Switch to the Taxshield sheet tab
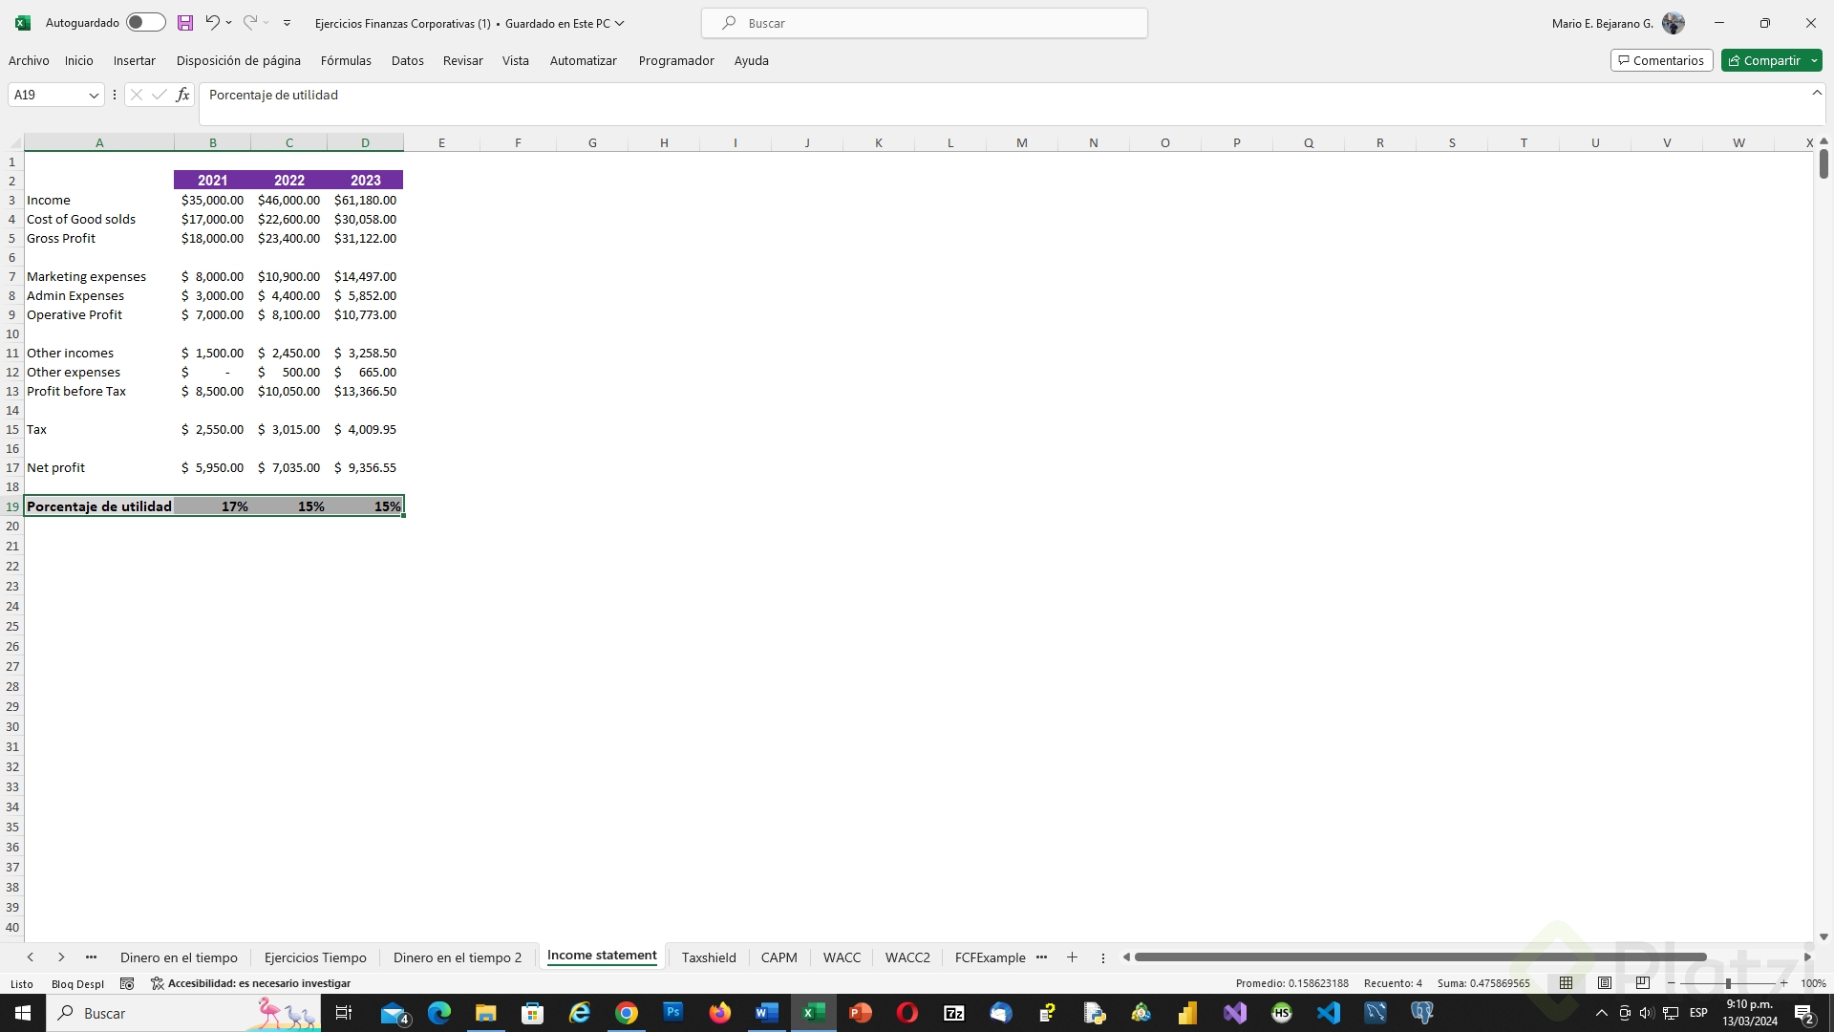The image size is (1834, 1032). (x=709, y=957)
